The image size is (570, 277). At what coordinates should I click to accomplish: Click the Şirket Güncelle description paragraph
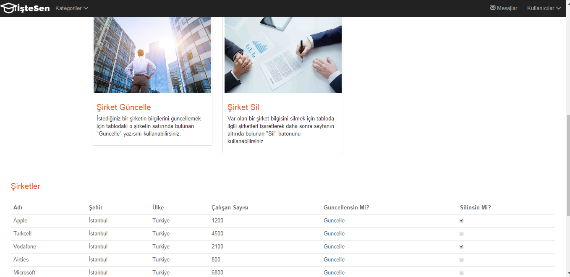pos(149,126)
